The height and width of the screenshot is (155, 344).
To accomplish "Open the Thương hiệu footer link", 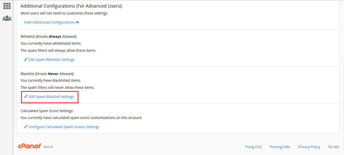I will pyautogui.click(x=280, y=147).
